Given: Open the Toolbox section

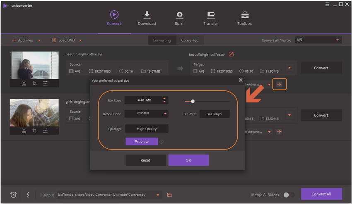Looking at the screenshot, I should tap(244, 18).
